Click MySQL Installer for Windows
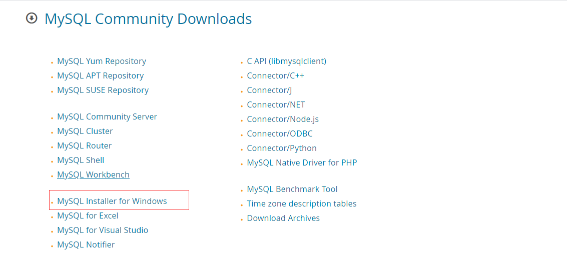The width and height of the screenshot is (567, 271). (x=112, y=201)
